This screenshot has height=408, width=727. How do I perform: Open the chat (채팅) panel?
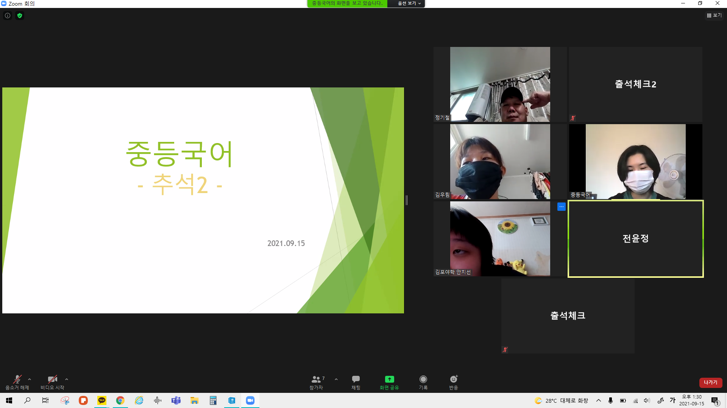[x=356, y=382]
